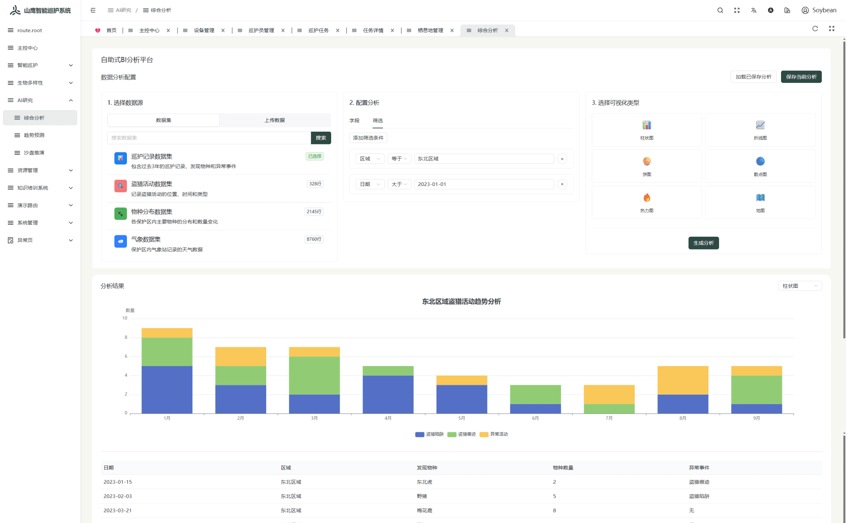Click the 生成分析 button
Image resolution: width=846 pixels, height=523 pixels.
point(703,243)
